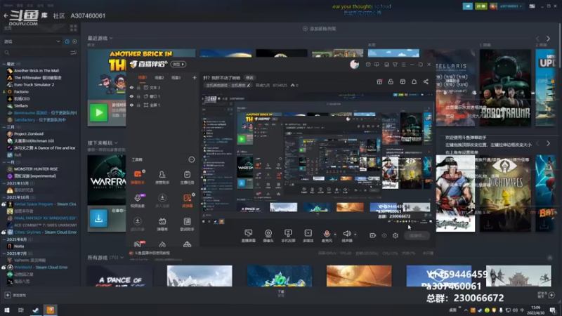Lock the Fullscreen 1 source
Viewport: 562px width, 316px height.
138,105
